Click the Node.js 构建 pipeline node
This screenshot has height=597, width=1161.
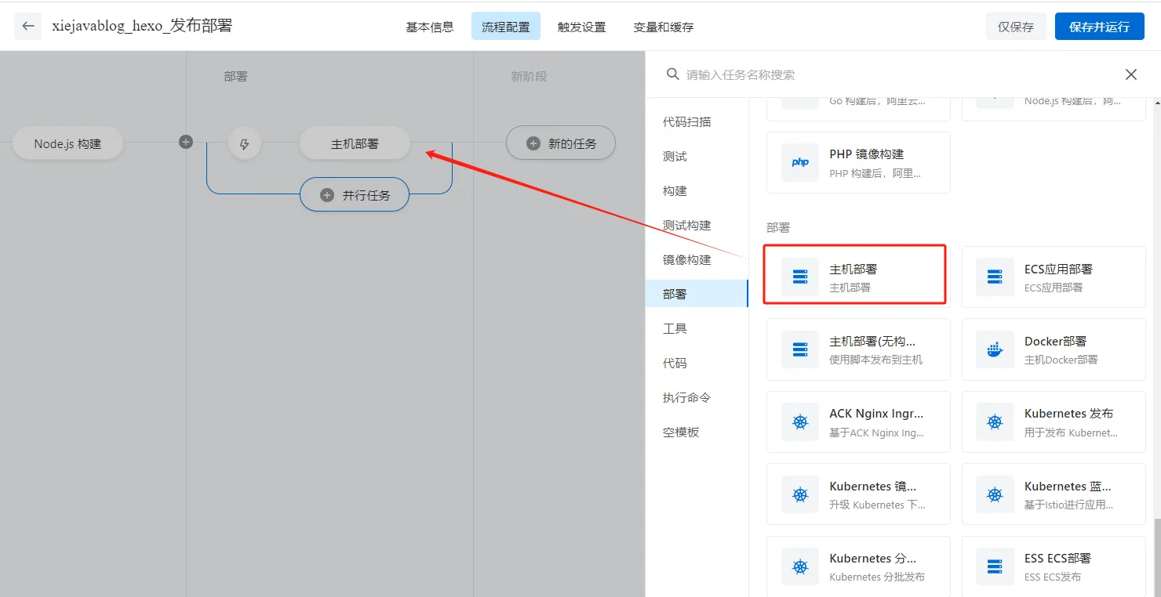pyautogui.click(x=67, y=144)
